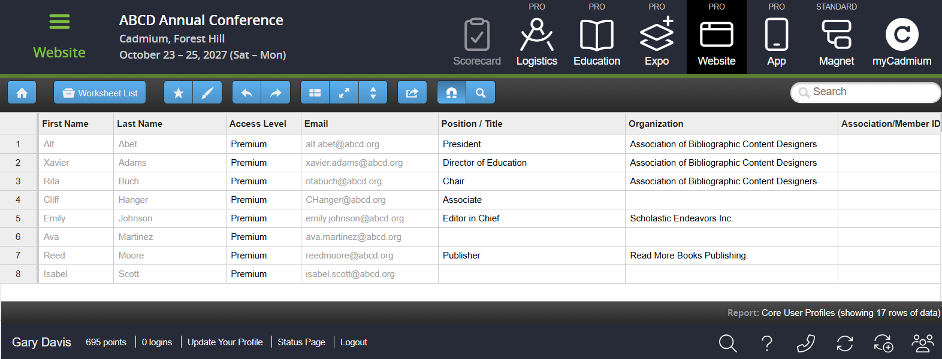This screenshot has height=359, width=942.
Task: Open myCadmium
Action: click(902, 42)
